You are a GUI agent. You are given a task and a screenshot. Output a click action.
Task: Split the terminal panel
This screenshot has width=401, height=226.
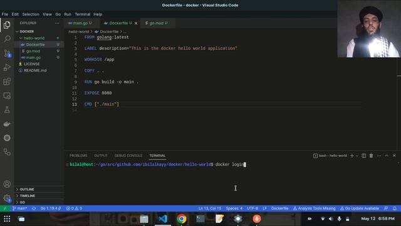pos(363,156)
